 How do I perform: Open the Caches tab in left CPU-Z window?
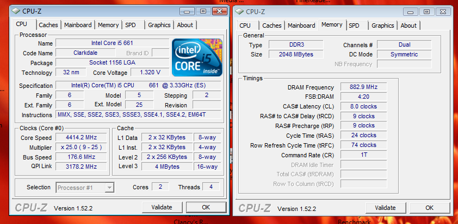(x=48, y=25)
